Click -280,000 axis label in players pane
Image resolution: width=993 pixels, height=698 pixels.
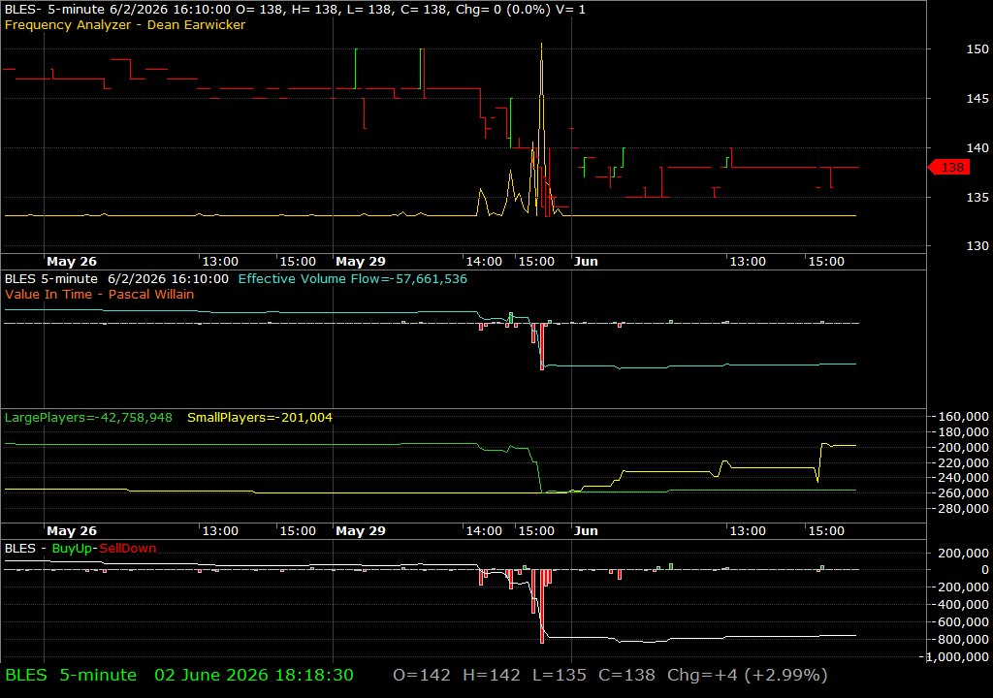click(961, 509)
